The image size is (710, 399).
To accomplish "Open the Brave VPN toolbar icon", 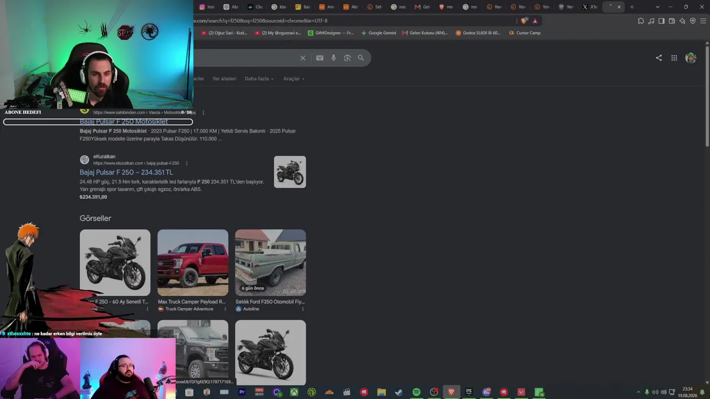I will tap(693, 21).
